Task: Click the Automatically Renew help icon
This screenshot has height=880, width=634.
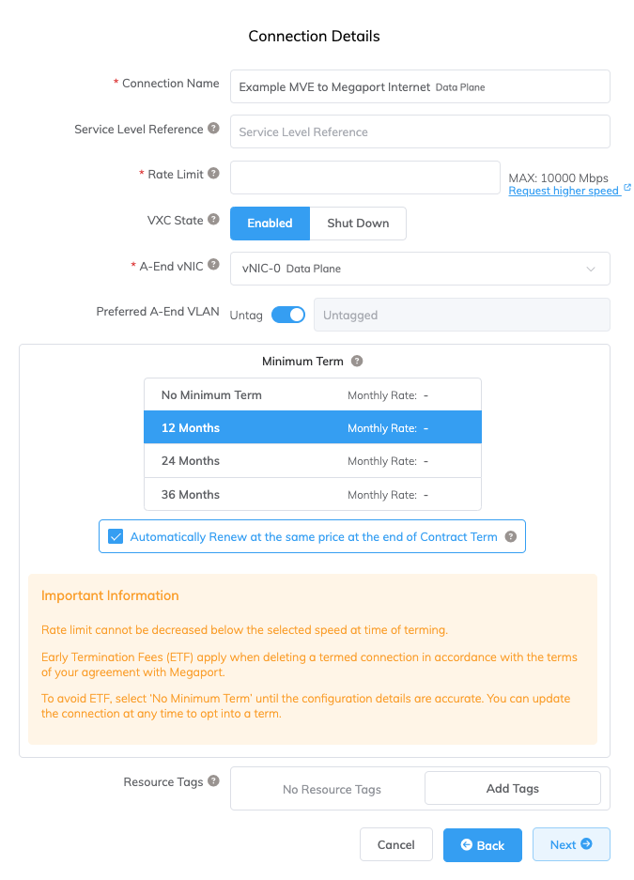Action: pyautogui.click(x=510, y=536)
